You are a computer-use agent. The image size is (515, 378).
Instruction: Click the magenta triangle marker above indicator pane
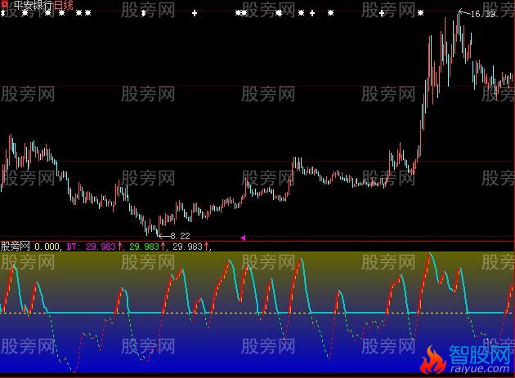coord(243,238)
